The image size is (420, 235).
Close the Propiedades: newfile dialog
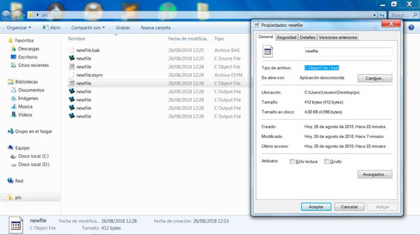tap(391, 24)
